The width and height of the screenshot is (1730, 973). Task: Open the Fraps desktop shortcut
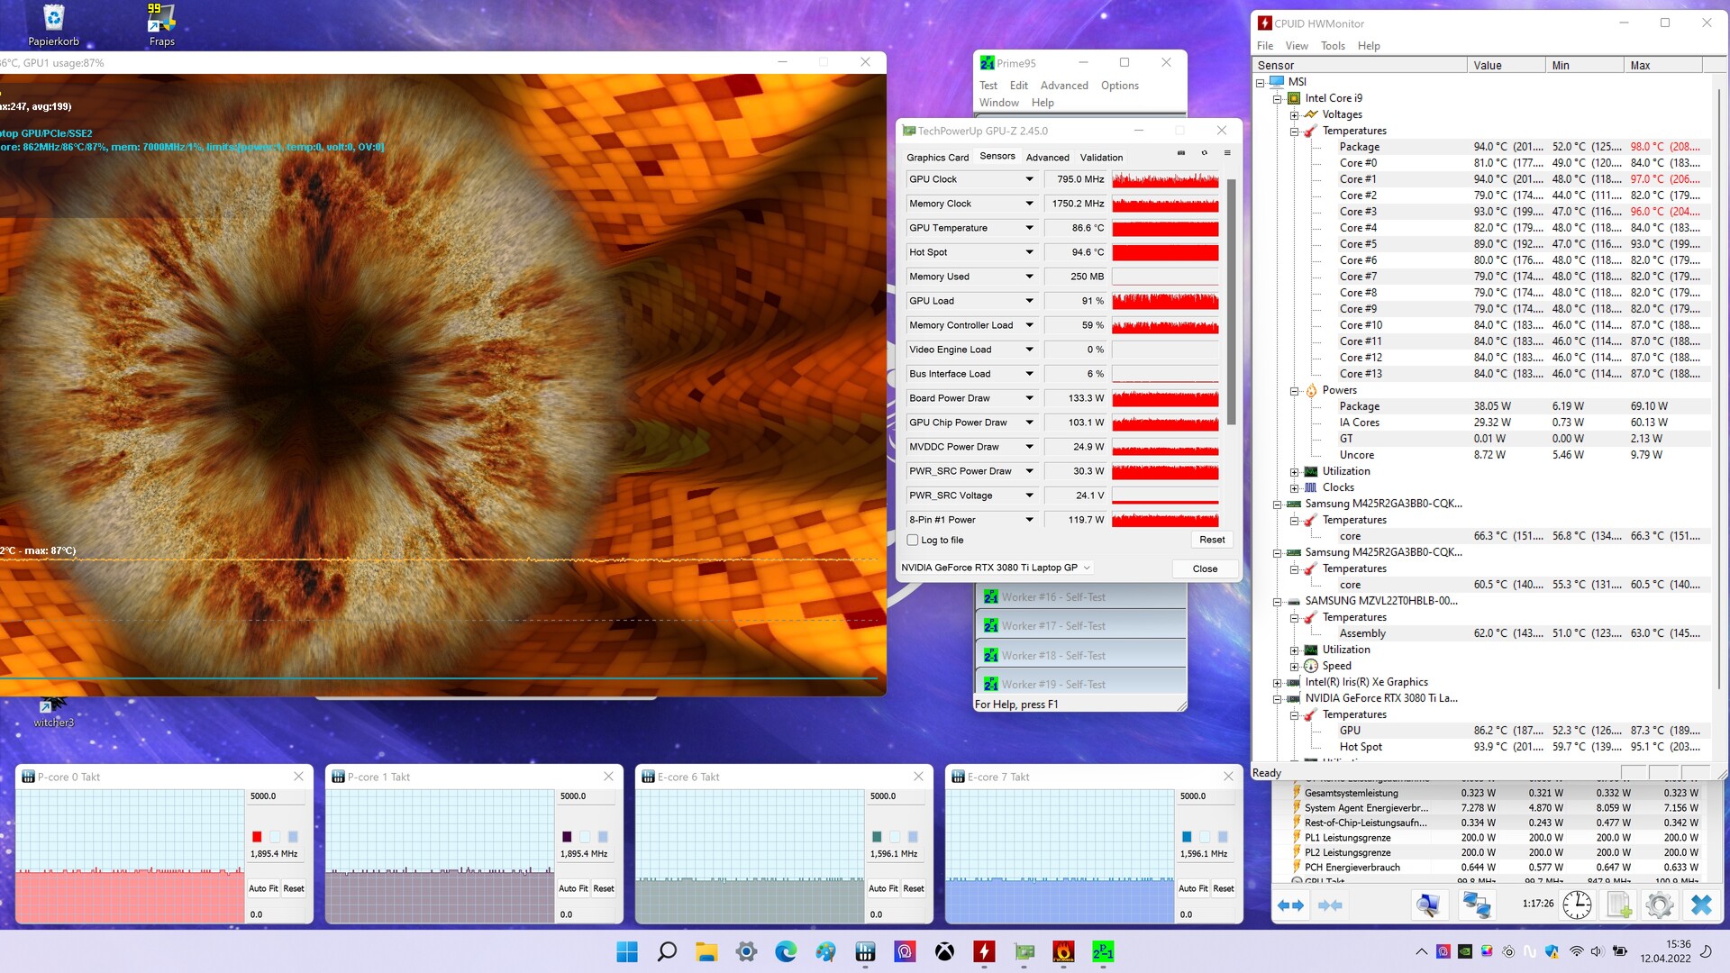(x=161, y=25)
